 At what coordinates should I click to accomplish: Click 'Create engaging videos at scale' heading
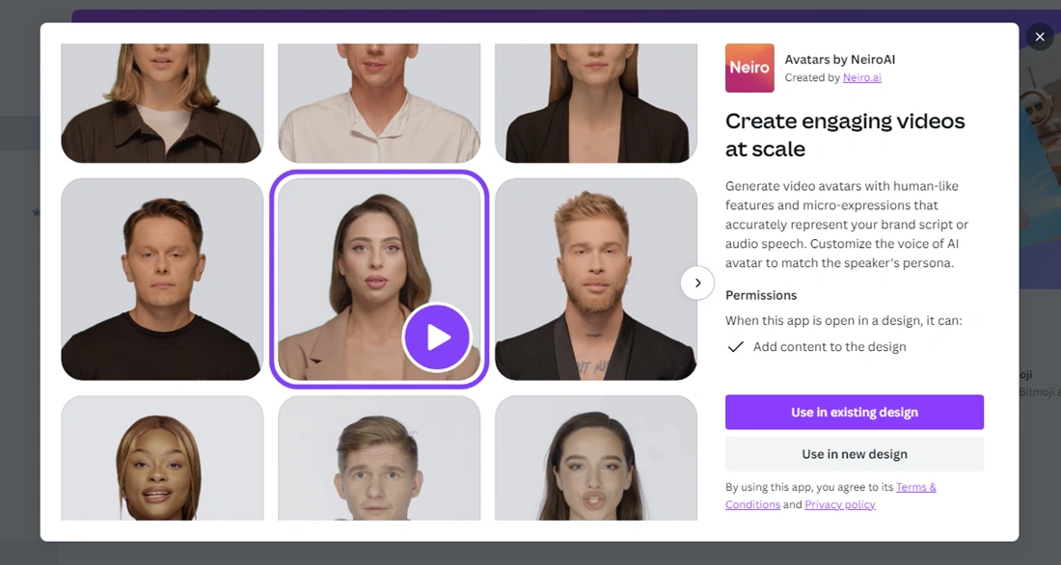tap(845, 135)
